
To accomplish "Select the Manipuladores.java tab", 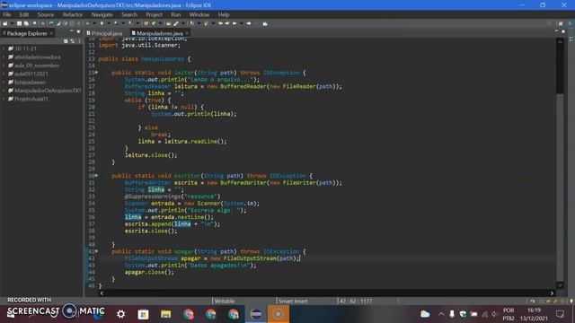I will 160,33.
